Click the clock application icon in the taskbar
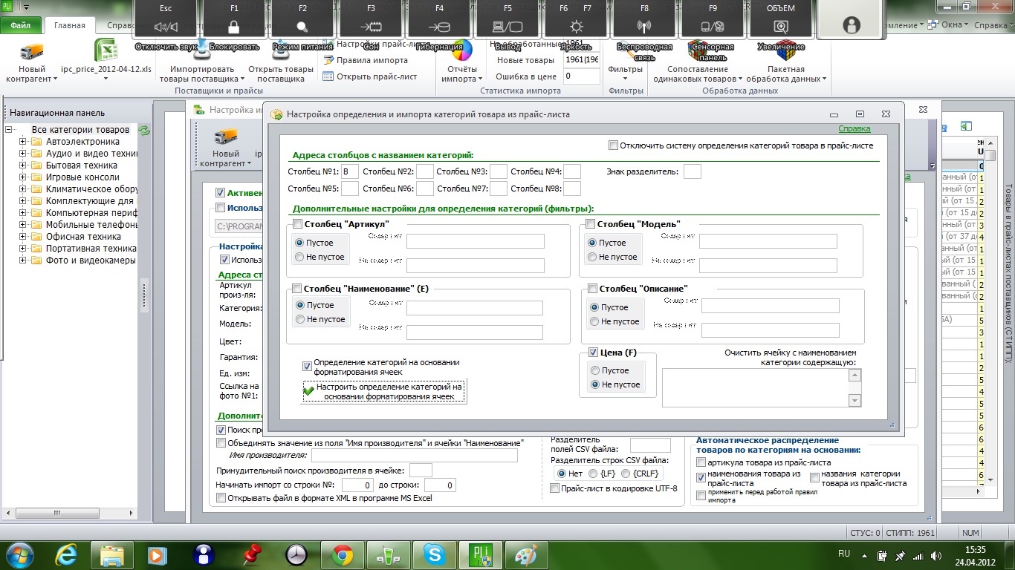 click(296, 554)
